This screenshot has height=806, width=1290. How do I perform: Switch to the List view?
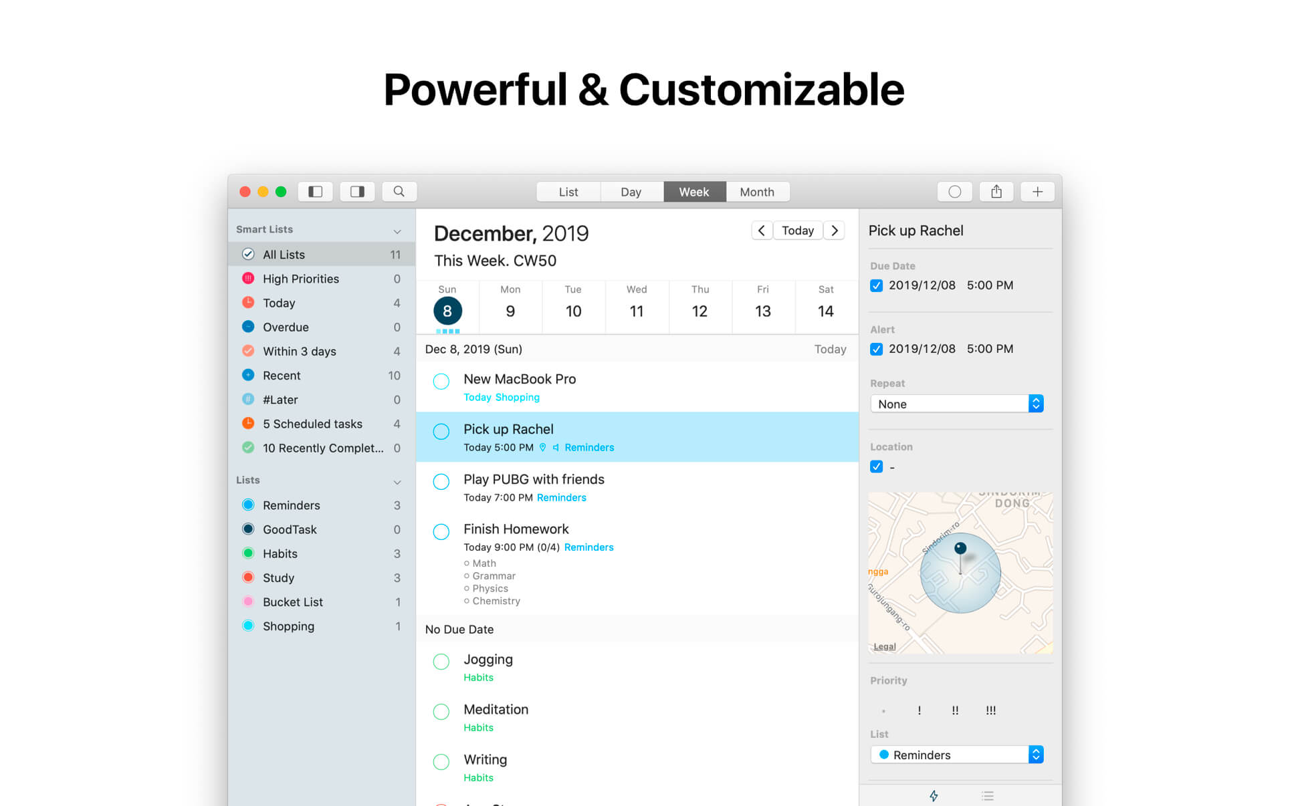568,192
